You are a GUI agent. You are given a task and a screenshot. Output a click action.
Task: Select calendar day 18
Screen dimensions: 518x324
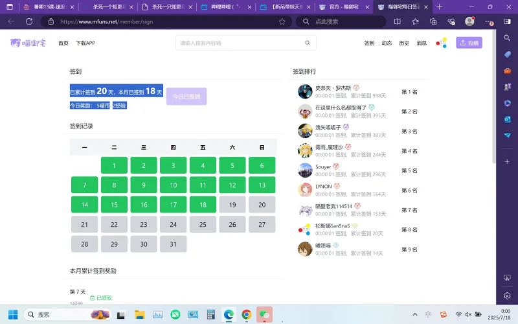pyautogui.click(x=203, y=205)
